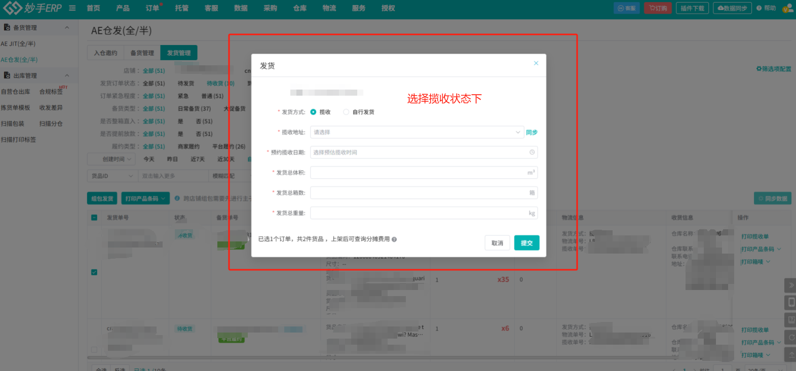This screenshot has width=796, height=371.
Task: Open the 创建时间 dropdown filter
Action: tap(111, 159)
